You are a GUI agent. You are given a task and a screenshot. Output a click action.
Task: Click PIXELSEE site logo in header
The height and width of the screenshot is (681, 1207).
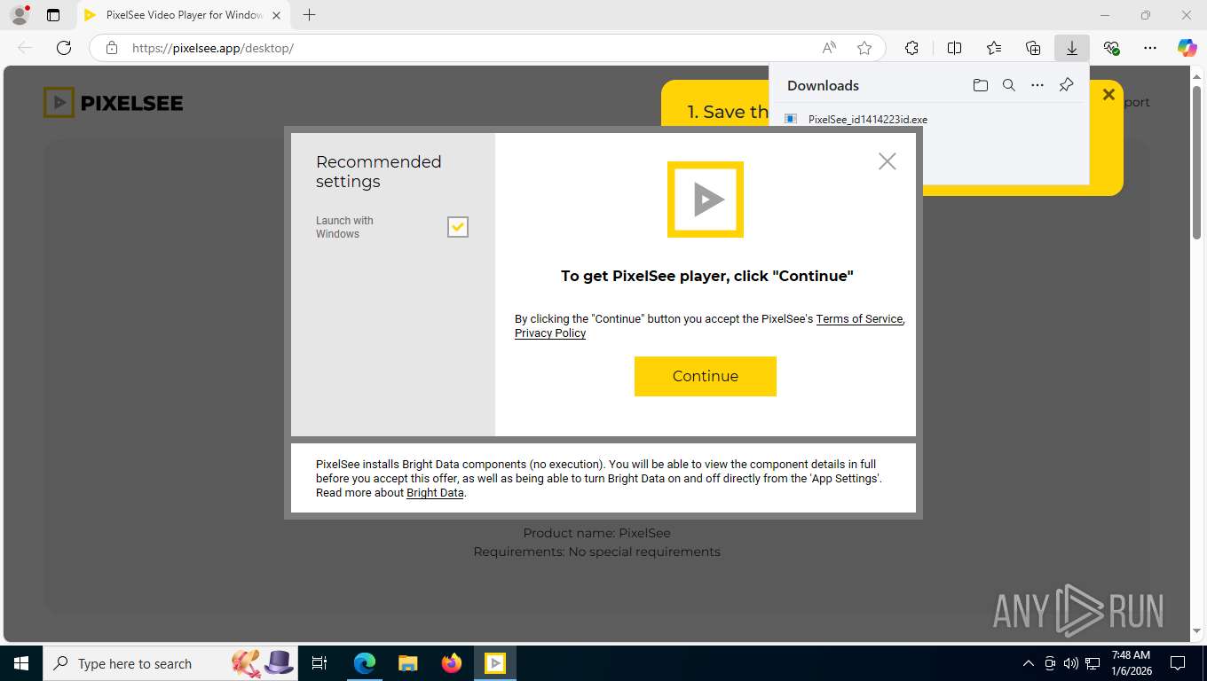coord(113,103)
